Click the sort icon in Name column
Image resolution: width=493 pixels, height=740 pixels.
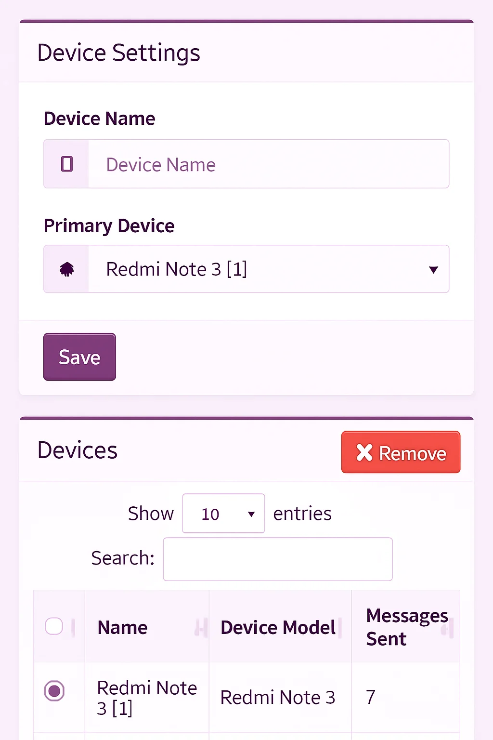tap(201, 627)
